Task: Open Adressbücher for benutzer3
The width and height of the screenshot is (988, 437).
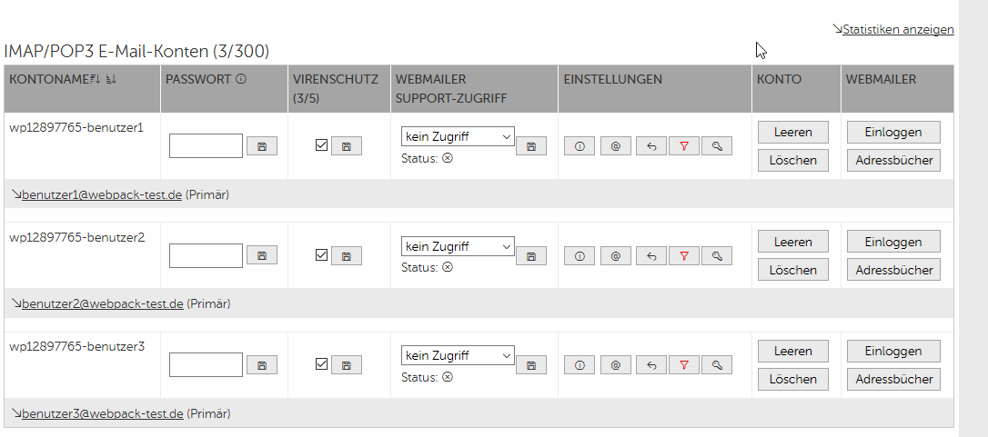Action: click(893, 379)
